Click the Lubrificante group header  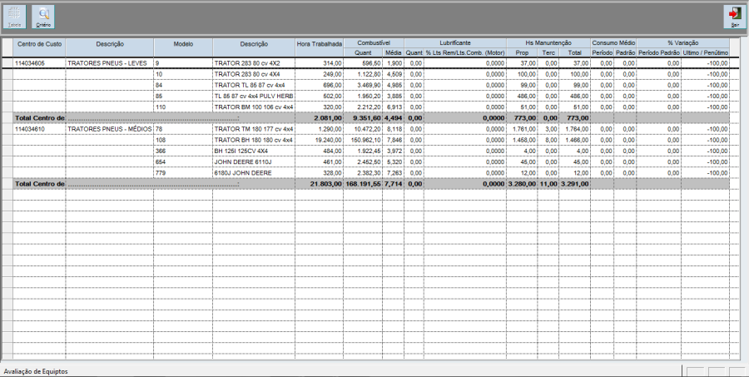coord(455,43)
